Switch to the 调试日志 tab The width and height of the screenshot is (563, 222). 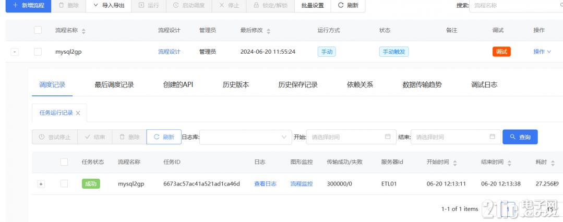[x=484, y=85]
